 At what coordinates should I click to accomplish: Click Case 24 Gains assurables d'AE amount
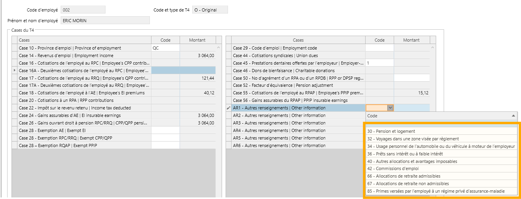(197, 115)
